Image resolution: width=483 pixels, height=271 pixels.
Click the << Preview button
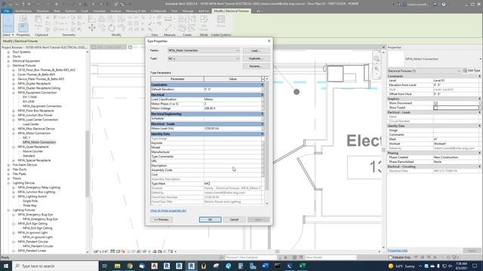point(162,219)
